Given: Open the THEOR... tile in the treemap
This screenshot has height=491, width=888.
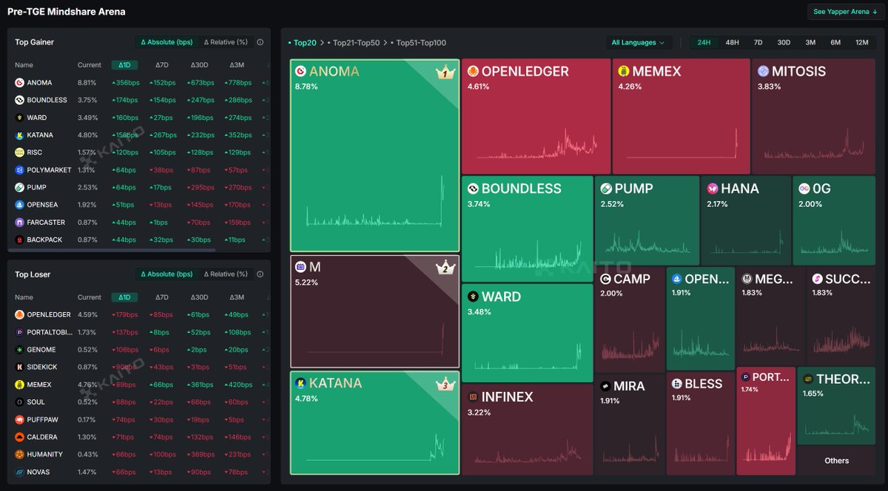Looking at the screenshot, I should click(x=836, y=406).
